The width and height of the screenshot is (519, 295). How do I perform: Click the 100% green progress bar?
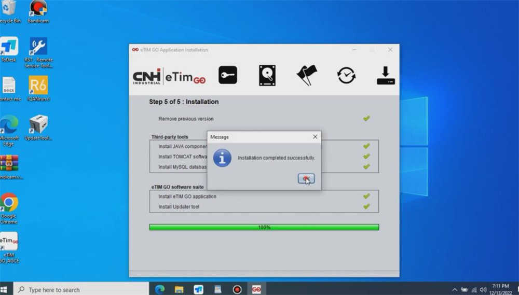pos(264,227)
